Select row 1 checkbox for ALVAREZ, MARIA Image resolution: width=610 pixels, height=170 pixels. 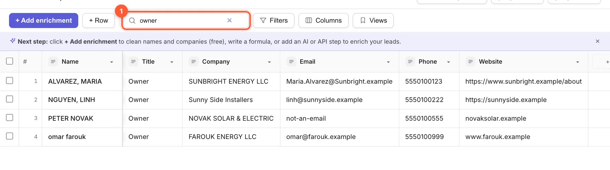coord(10,81)
